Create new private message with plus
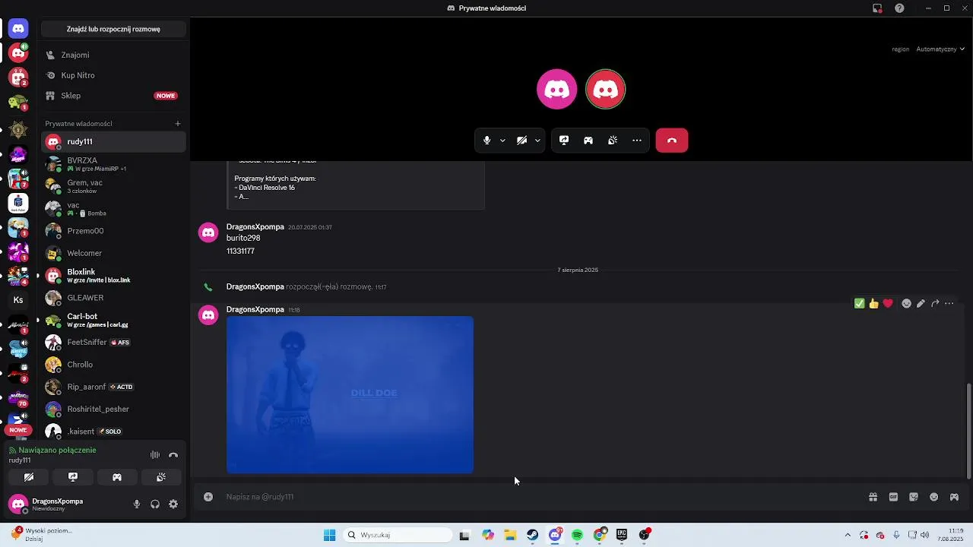Viewport: 973px width, 547px height. pos(178,124)
